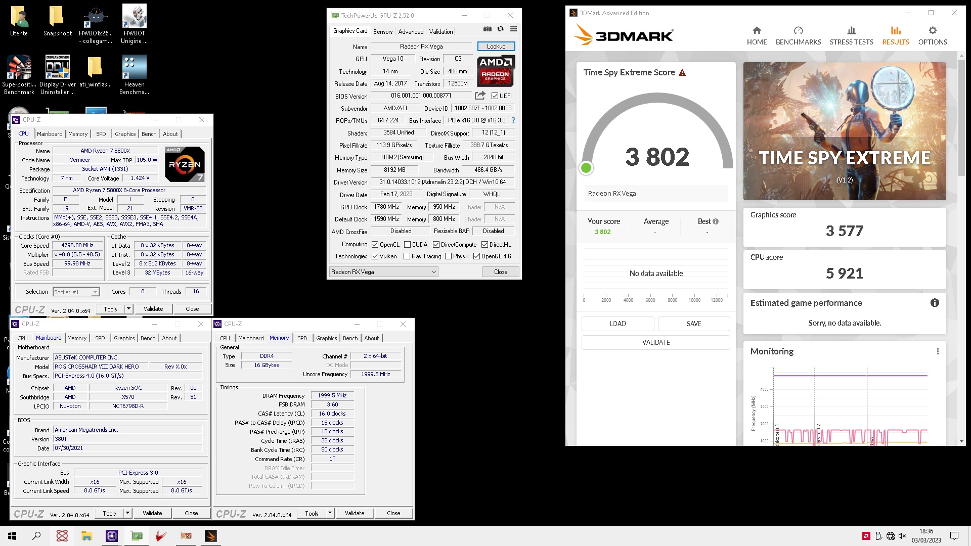Switch to Sensors tab in GPU-Z

[383, 31]
